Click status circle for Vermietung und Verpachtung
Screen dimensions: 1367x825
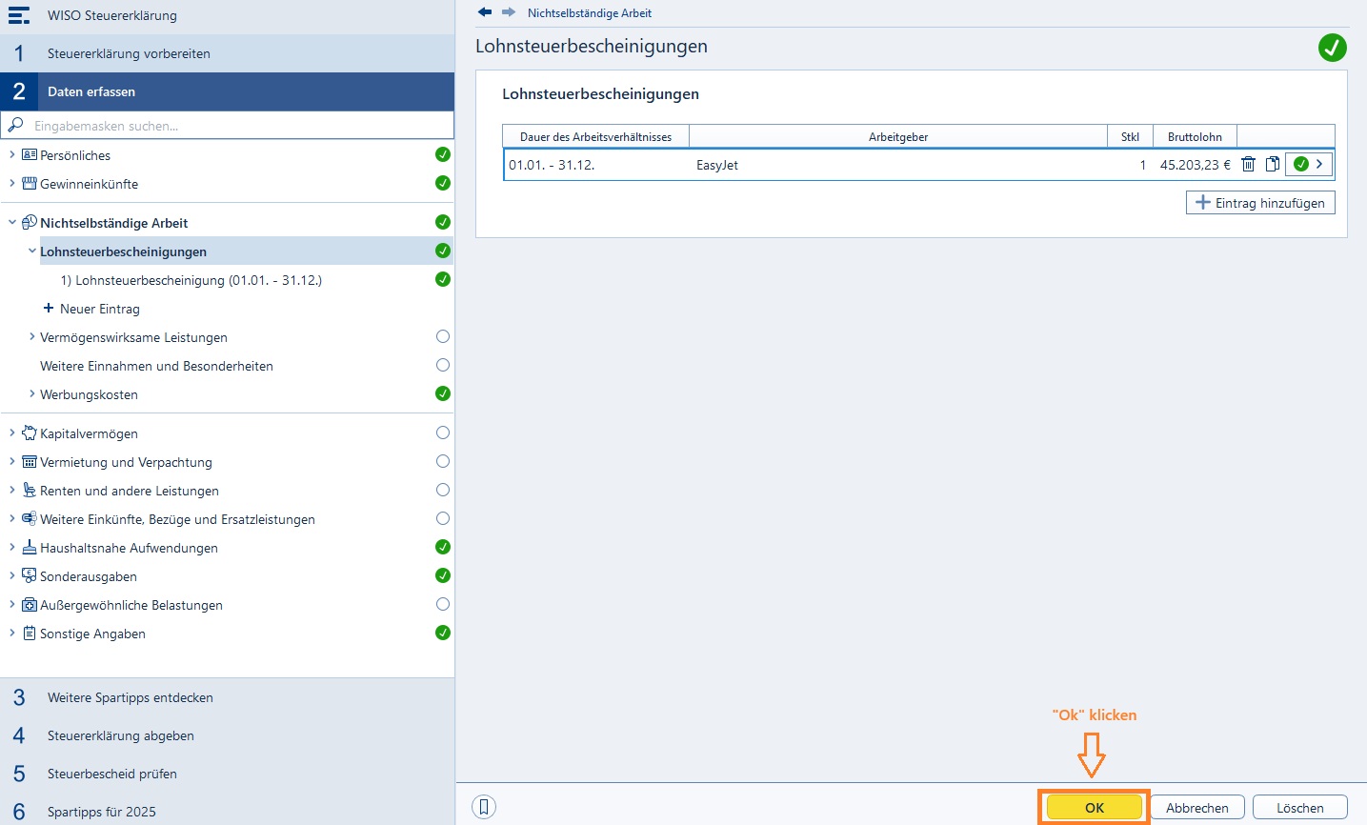click(443, 461)
